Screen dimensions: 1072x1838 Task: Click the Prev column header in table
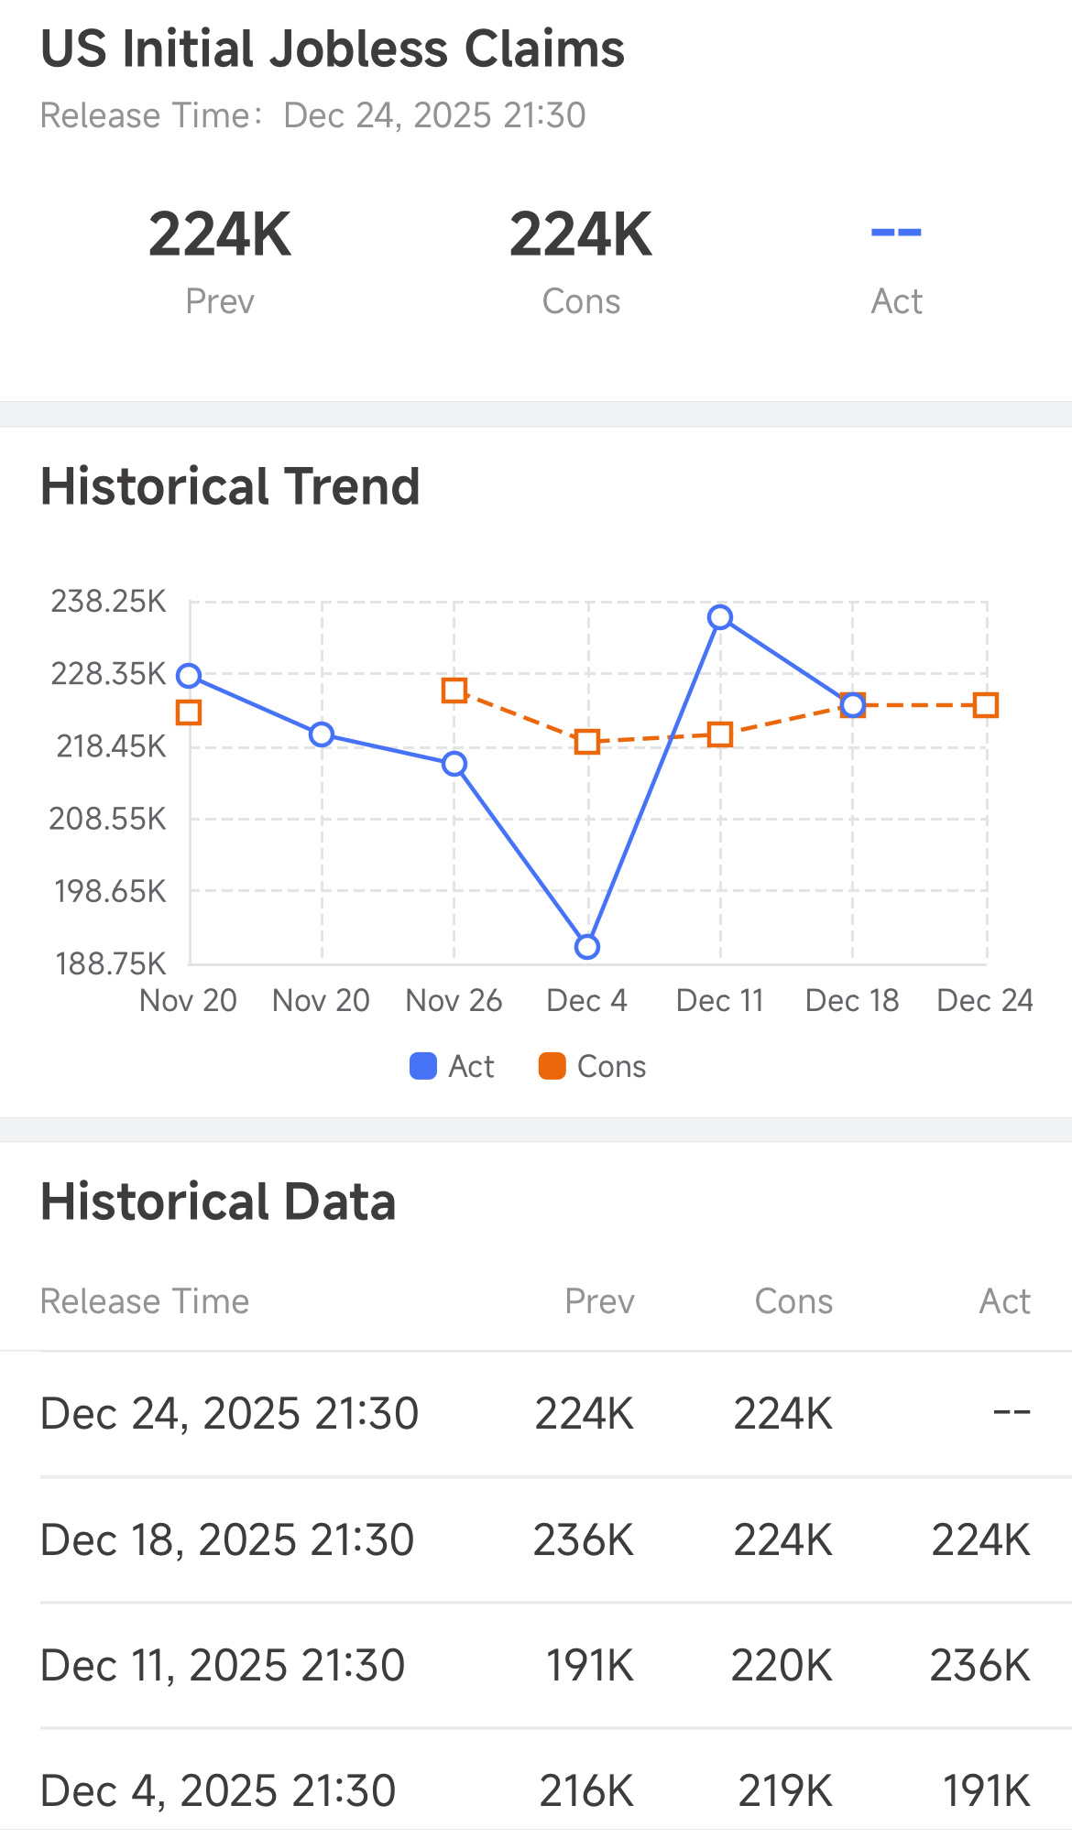coord(599,1301)
